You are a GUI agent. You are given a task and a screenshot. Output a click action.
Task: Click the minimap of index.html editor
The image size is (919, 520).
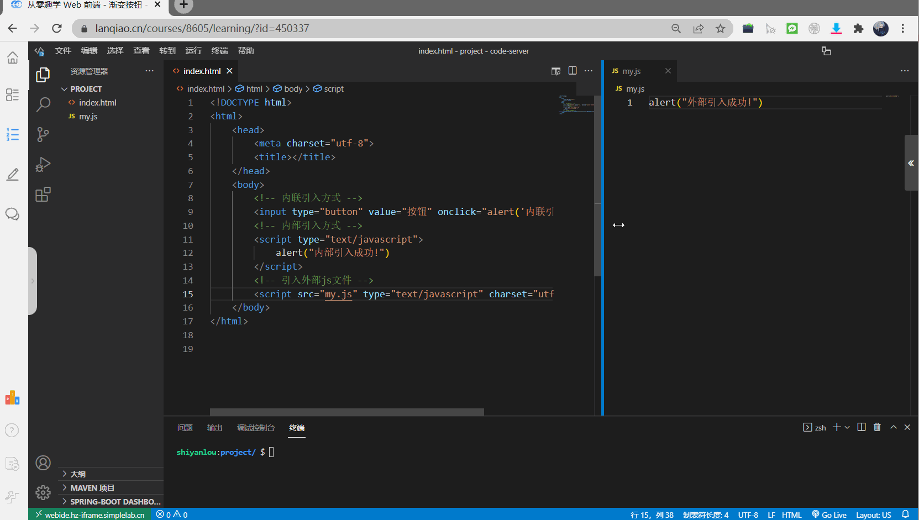575,104
